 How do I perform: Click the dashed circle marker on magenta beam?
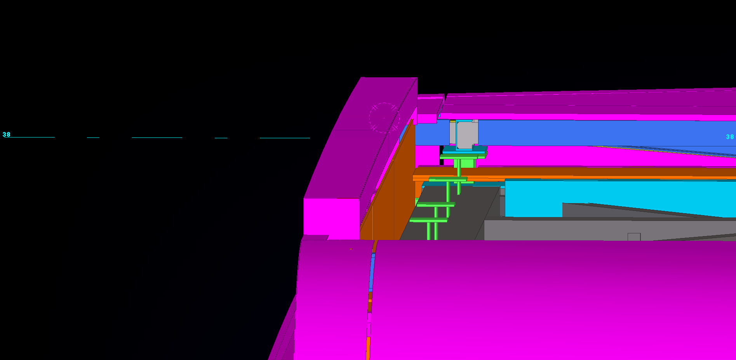[x=384, y=118]
